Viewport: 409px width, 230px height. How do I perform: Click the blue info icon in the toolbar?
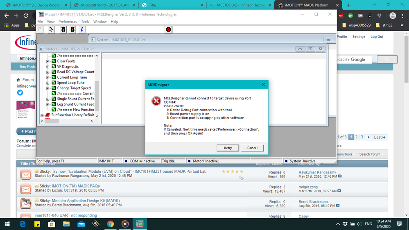click(82, 29)
